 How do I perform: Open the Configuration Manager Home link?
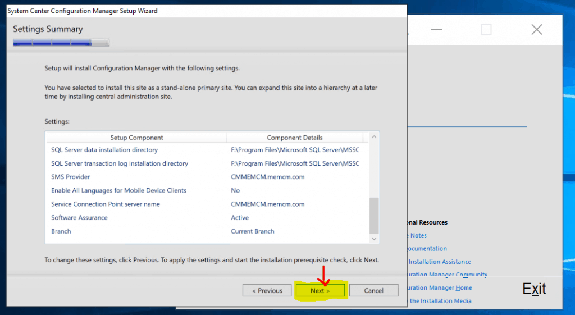click(x=440, y=287)
